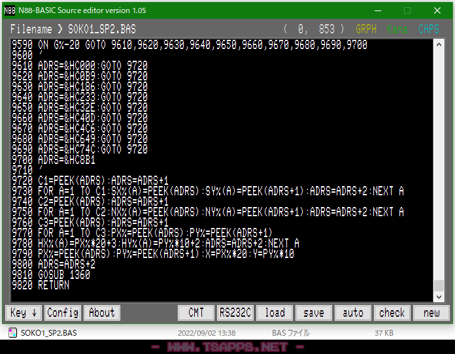The width and height of the screenshot is (455, 354).
Task: Click line 9620 ADRS=&HC0B9
Action: [x=80, y=76]
